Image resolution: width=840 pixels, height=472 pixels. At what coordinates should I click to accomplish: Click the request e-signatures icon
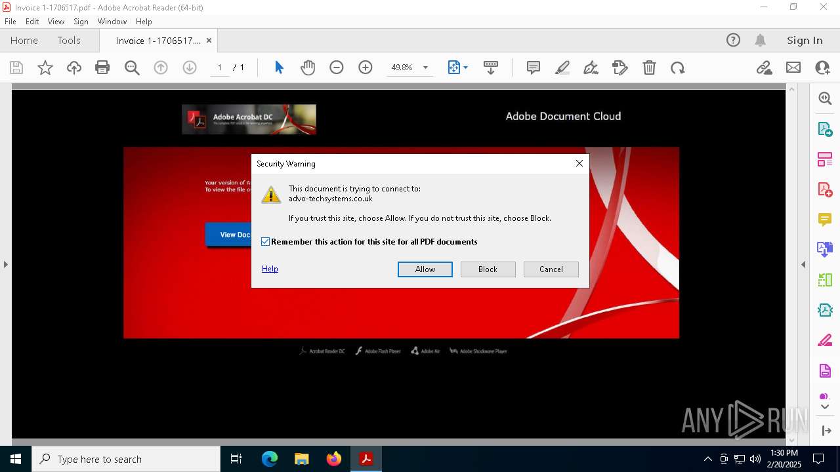pyautogui.click(x=619, y=68)
